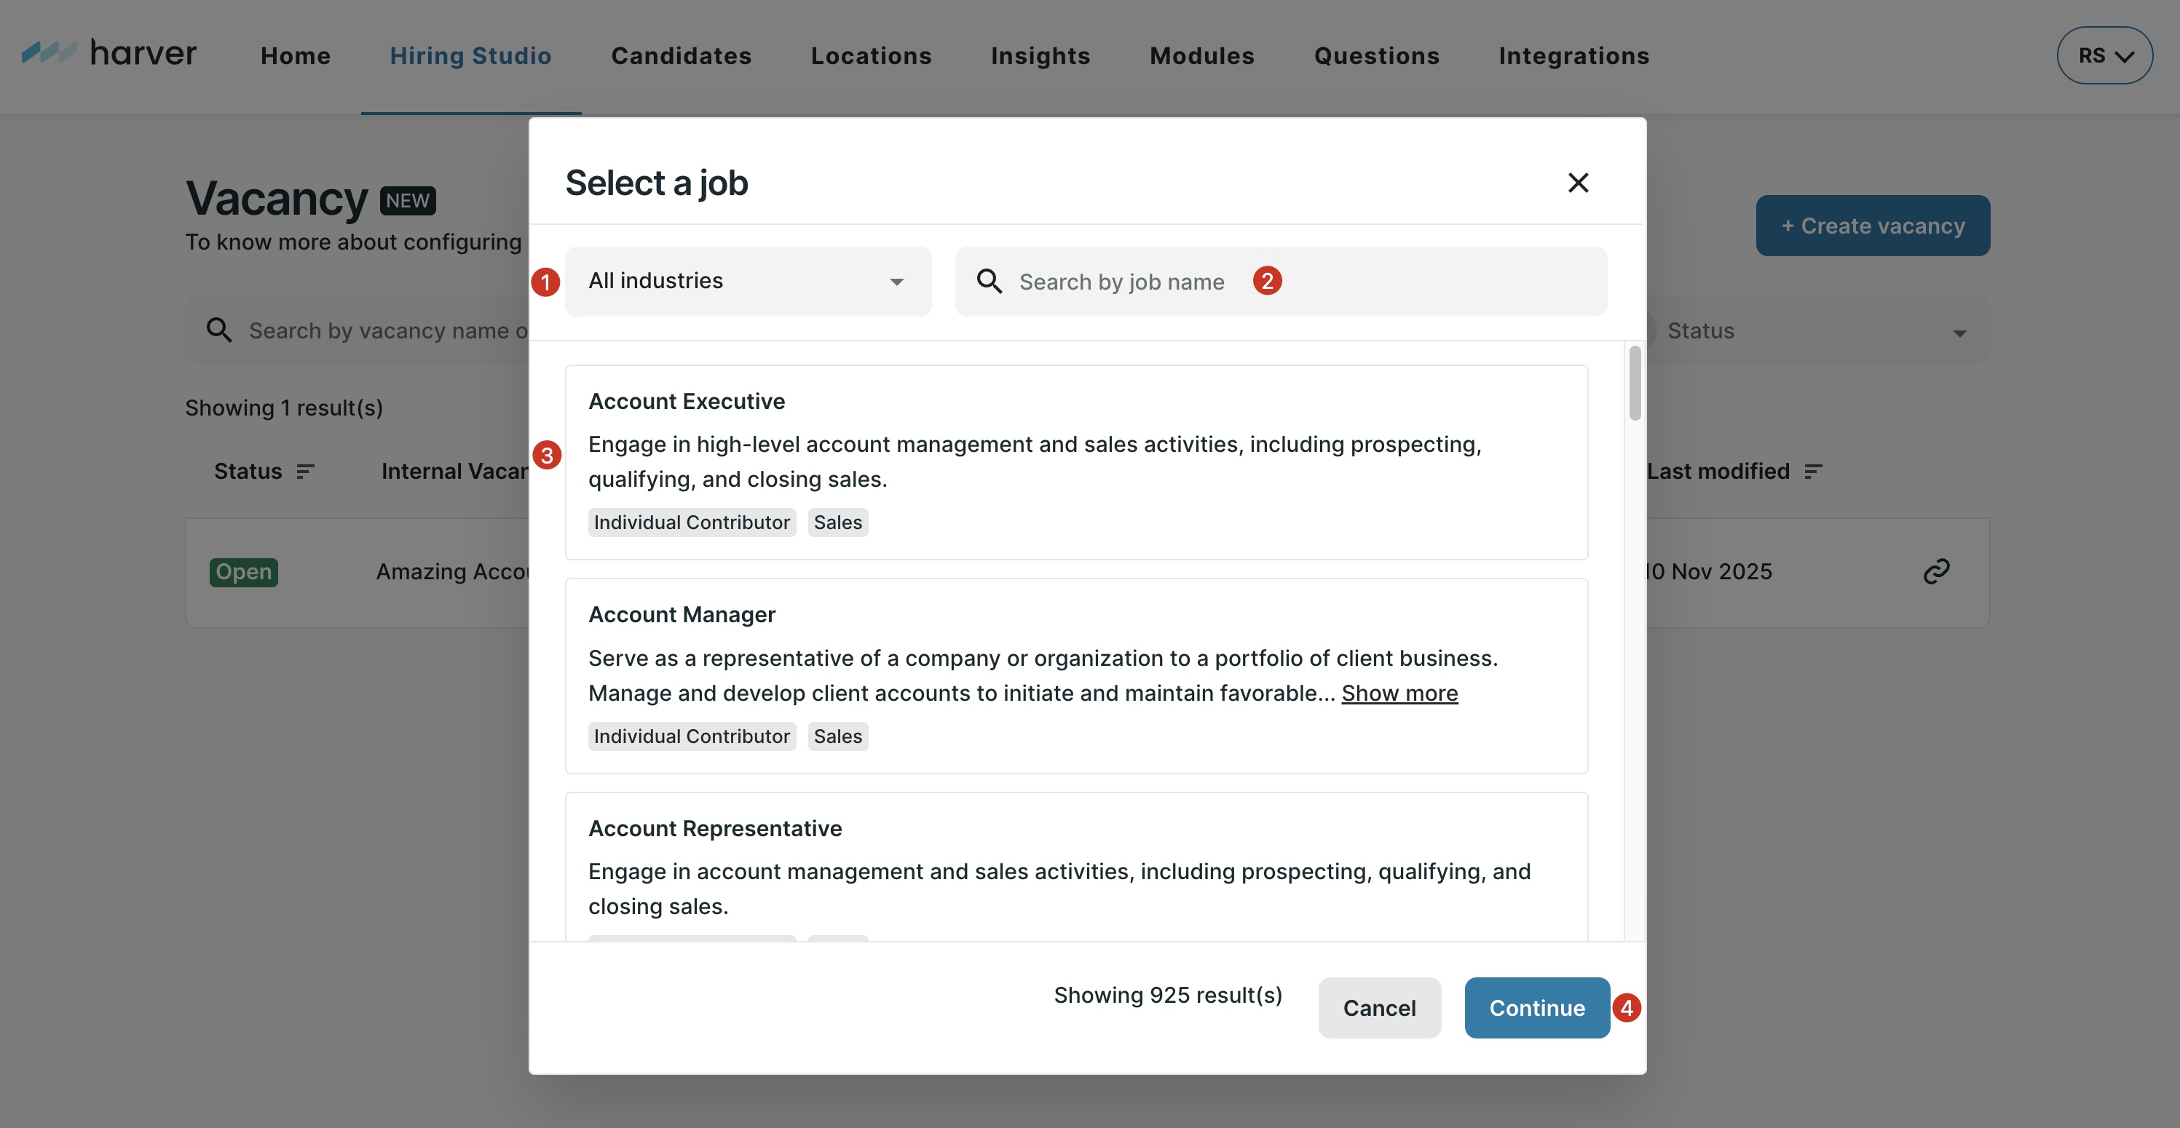The image size is (2180, 1128).
Task: Open the Insights tab
Action: (x=1040, y=56)
